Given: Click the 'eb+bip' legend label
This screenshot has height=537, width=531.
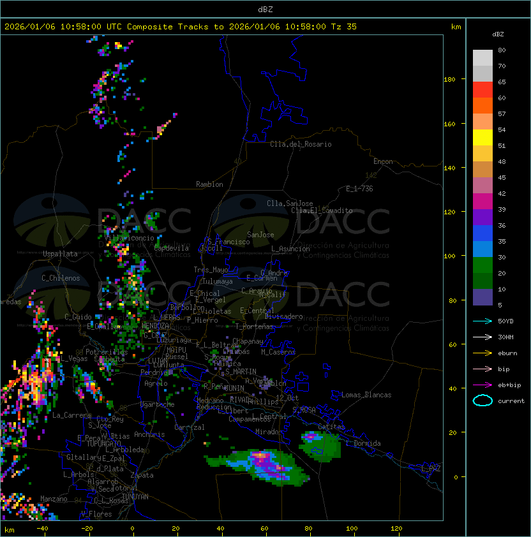Looking at the screenshot, I should point(509,385).
